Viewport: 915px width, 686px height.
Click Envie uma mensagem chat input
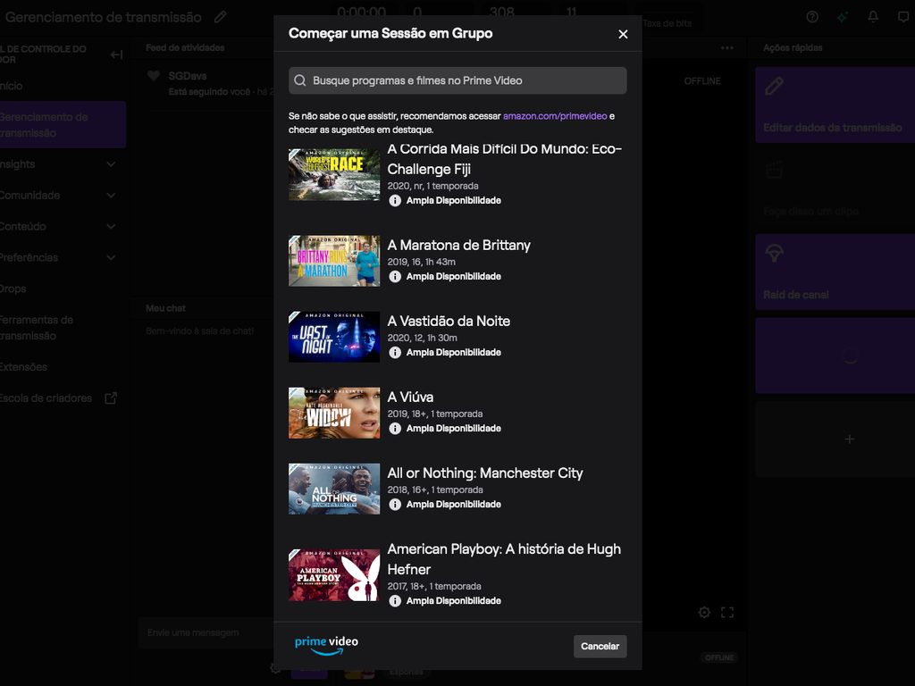coord(206,633)
